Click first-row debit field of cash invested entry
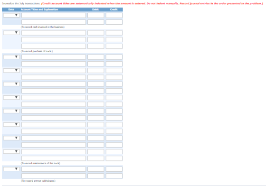 coord(95,15)
